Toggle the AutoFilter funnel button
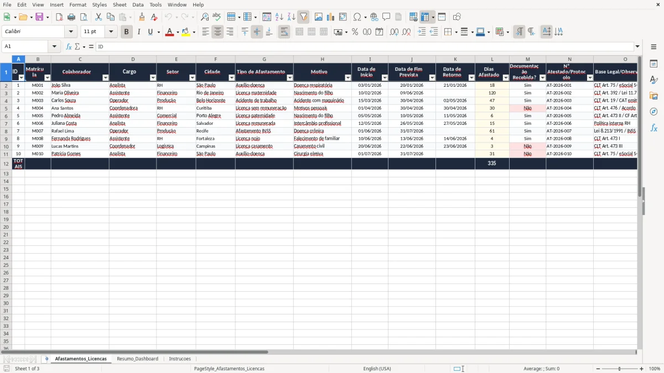This screenshot has height=373, width=664. pos(303,17)
